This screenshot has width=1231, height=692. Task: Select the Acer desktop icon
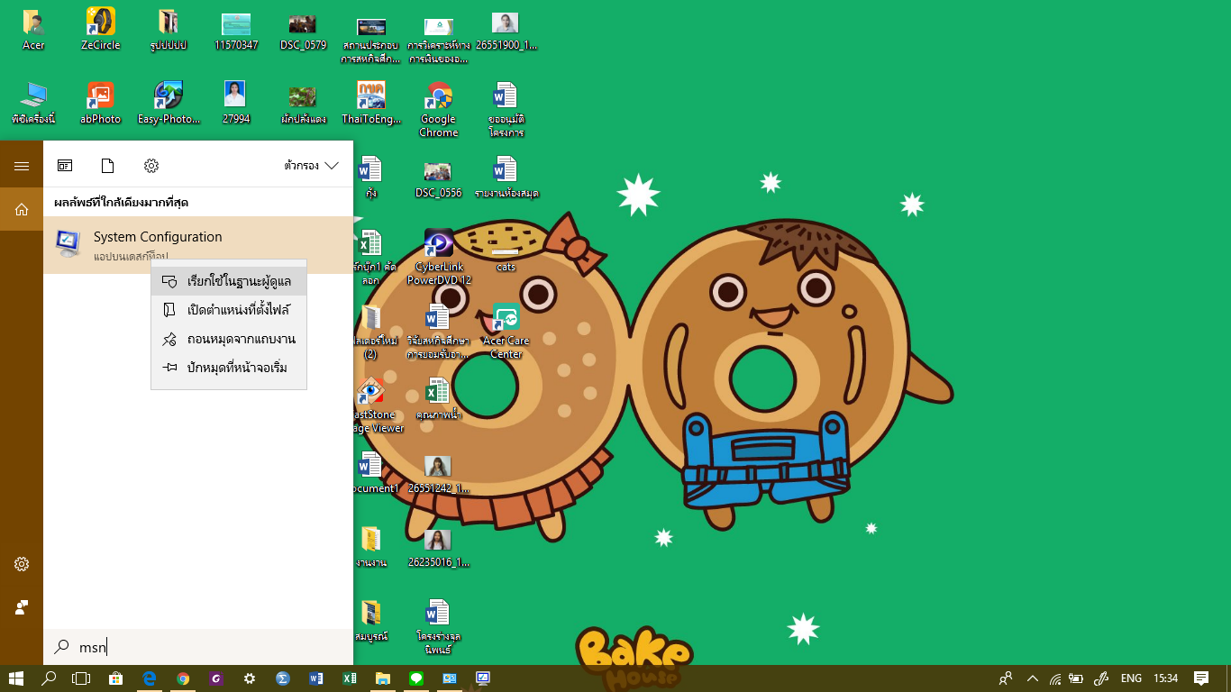[x=34, y=30]
